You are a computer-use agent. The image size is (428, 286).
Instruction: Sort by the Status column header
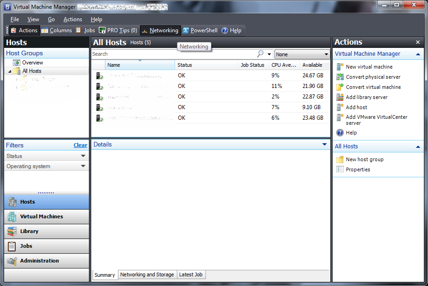206,65
